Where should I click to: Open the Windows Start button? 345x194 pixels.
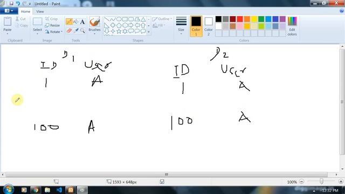(9, 189)
